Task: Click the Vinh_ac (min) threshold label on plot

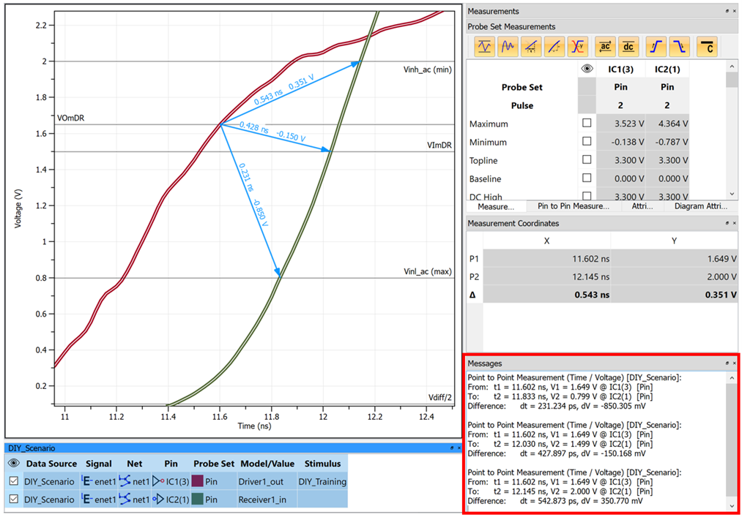Action: coord(427,69)
